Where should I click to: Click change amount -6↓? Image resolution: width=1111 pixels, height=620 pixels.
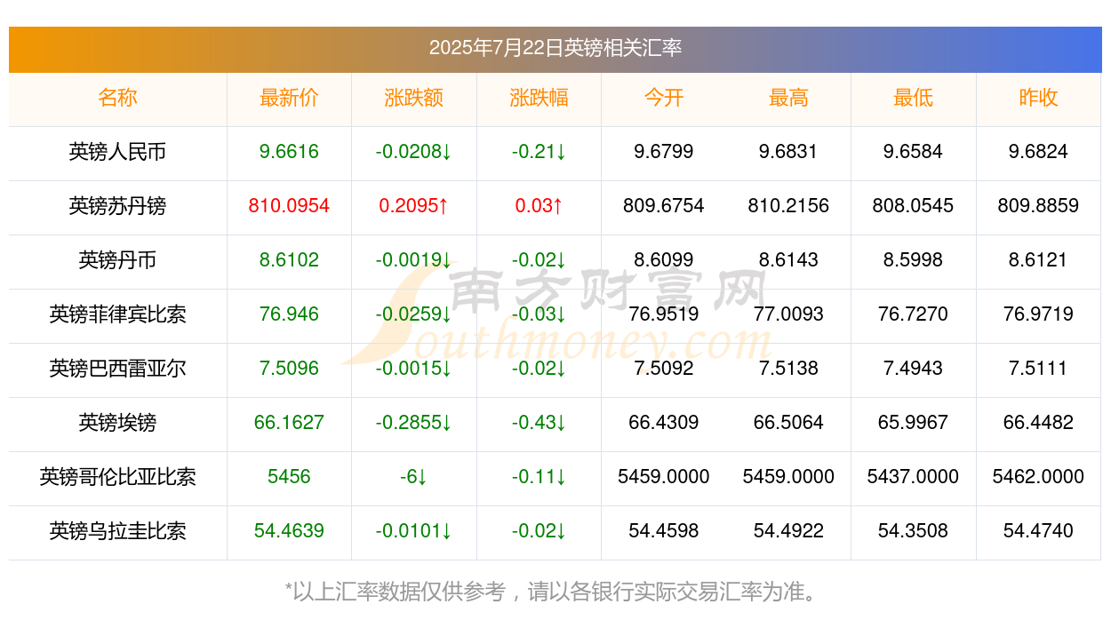(x=414, y=477)
